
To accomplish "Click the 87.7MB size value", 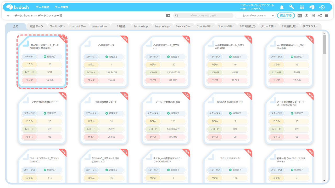I will point(173,137).
